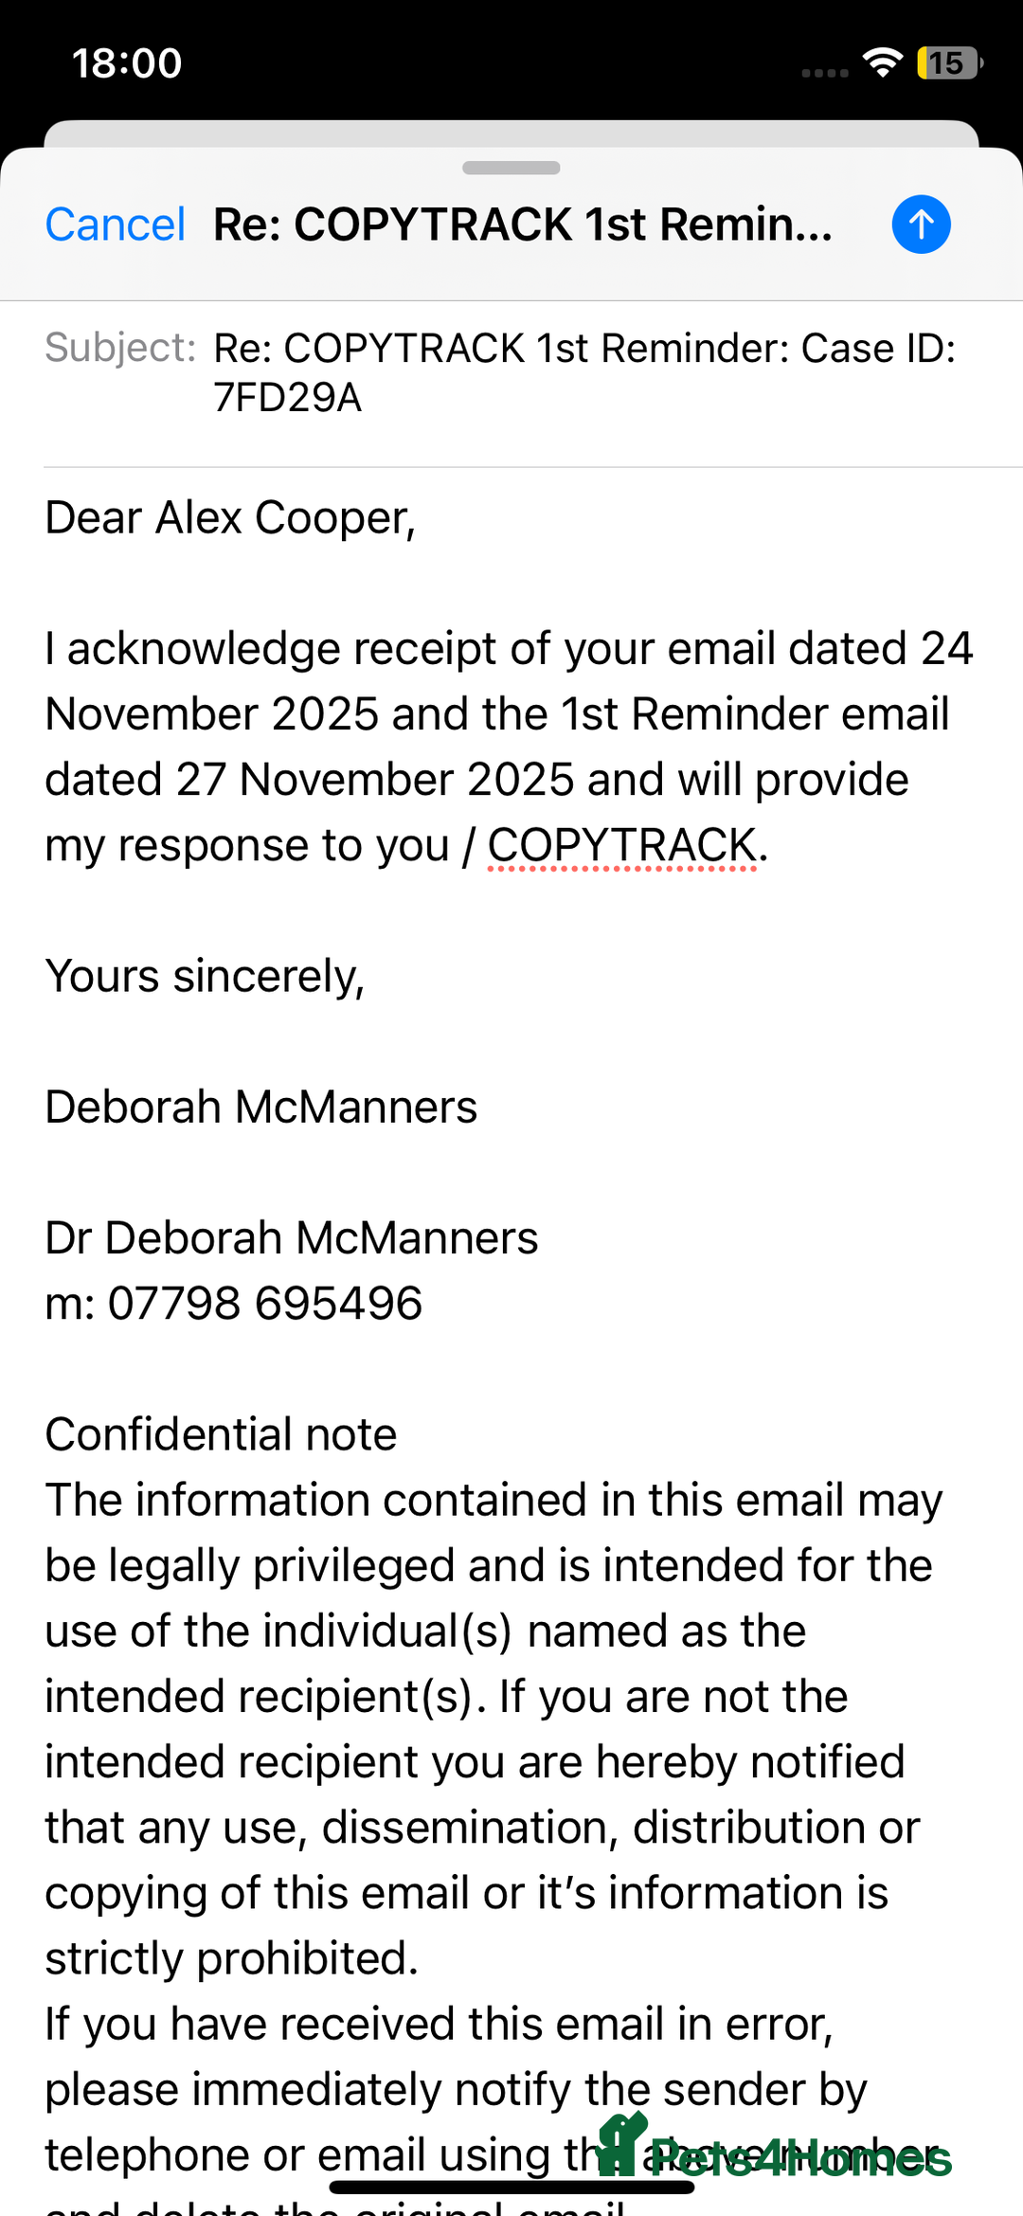Send the email with the blue arrow

(921, 225)
